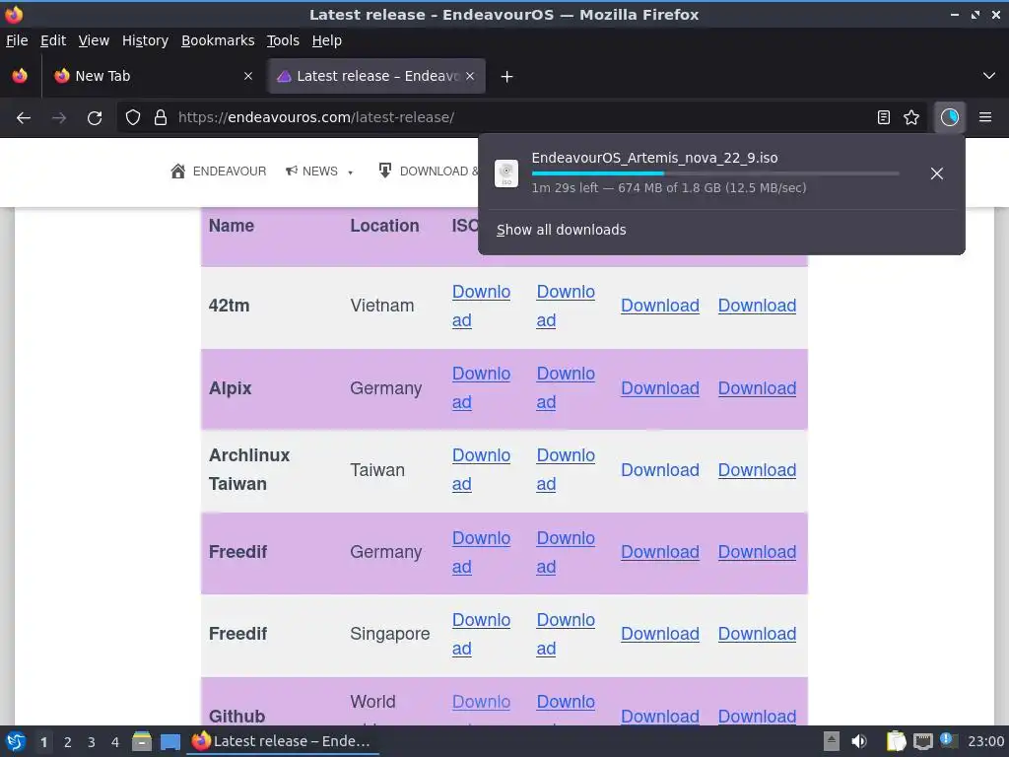Screen dimensions: 1009x757
Task: Click the Endeavour home icon link
Action: pyautogui.click(x=177, y=172)
